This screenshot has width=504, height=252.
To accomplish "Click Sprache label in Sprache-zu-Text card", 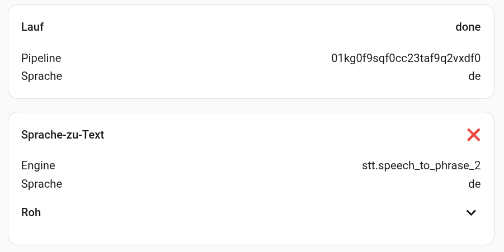I will tap(41, 183).
